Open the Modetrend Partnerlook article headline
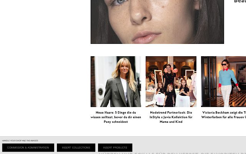Image resolution: width=246 pixels, height=154 pixels. pyautogui.click(x=171, y=117)
